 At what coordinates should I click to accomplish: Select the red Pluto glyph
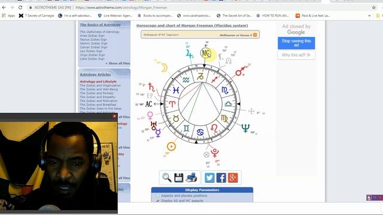coord(215,153)
